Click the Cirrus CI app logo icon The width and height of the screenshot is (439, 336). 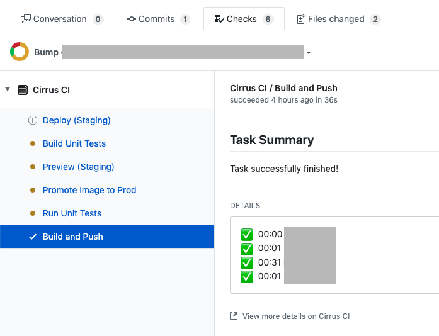point(23,90)
